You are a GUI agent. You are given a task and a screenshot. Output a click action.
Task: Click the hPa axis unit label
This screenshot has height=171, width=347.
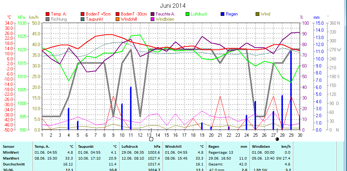(x=21, y=17)
